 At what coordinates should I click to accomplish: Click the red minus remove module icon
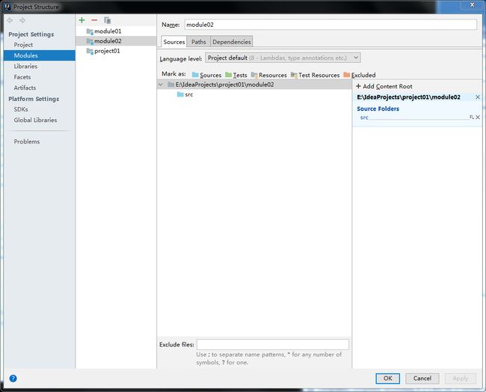[x=94, y=20]
